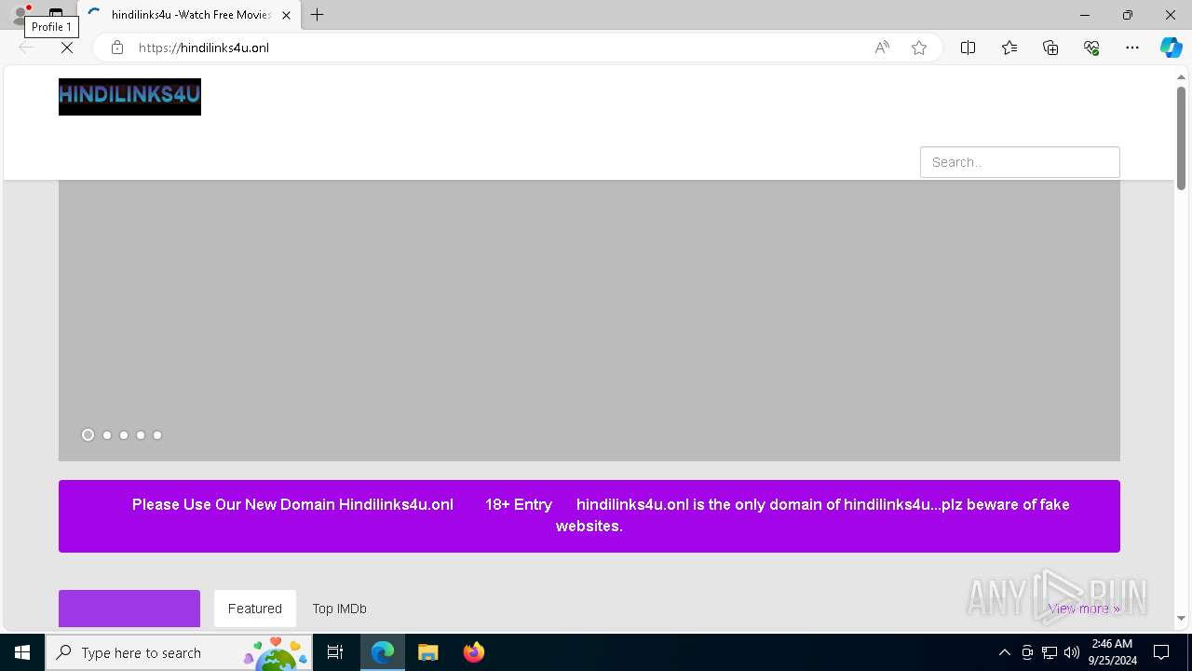Viewport: 1192px width, 671px height.
Task: Open the 18+ Entry link
Action: (x=519, y=504)
